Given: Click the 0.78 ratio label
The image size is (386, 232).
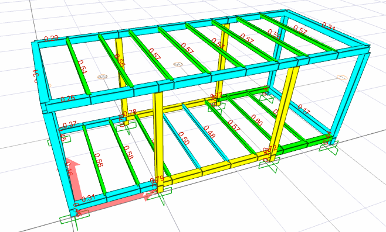Looking at the screenshot, I should 130,113.
